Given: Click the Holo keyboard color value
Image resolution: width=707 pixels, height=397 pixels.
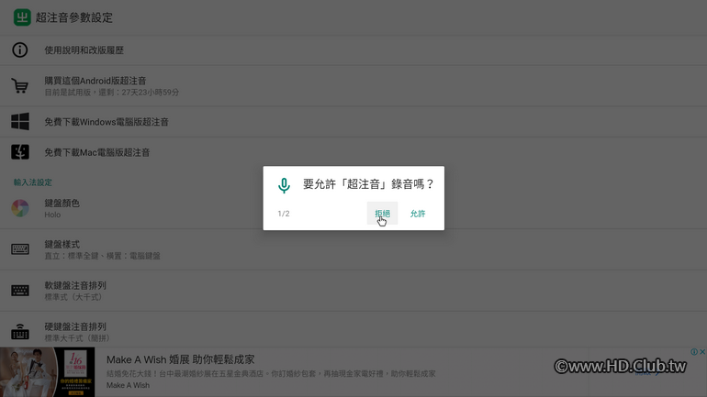Looking at the screenshot, I should 52,215.
